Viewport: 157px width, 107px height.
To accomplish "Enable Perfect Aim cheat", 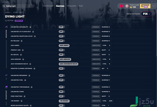I will click(62, 50).
